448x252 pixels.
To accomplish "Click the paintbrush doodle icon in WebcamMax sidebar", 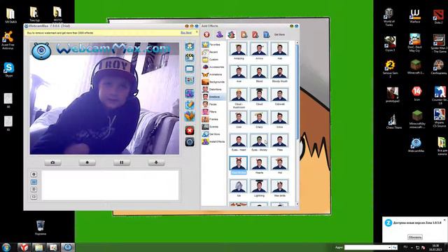I will tap(190, 104).
